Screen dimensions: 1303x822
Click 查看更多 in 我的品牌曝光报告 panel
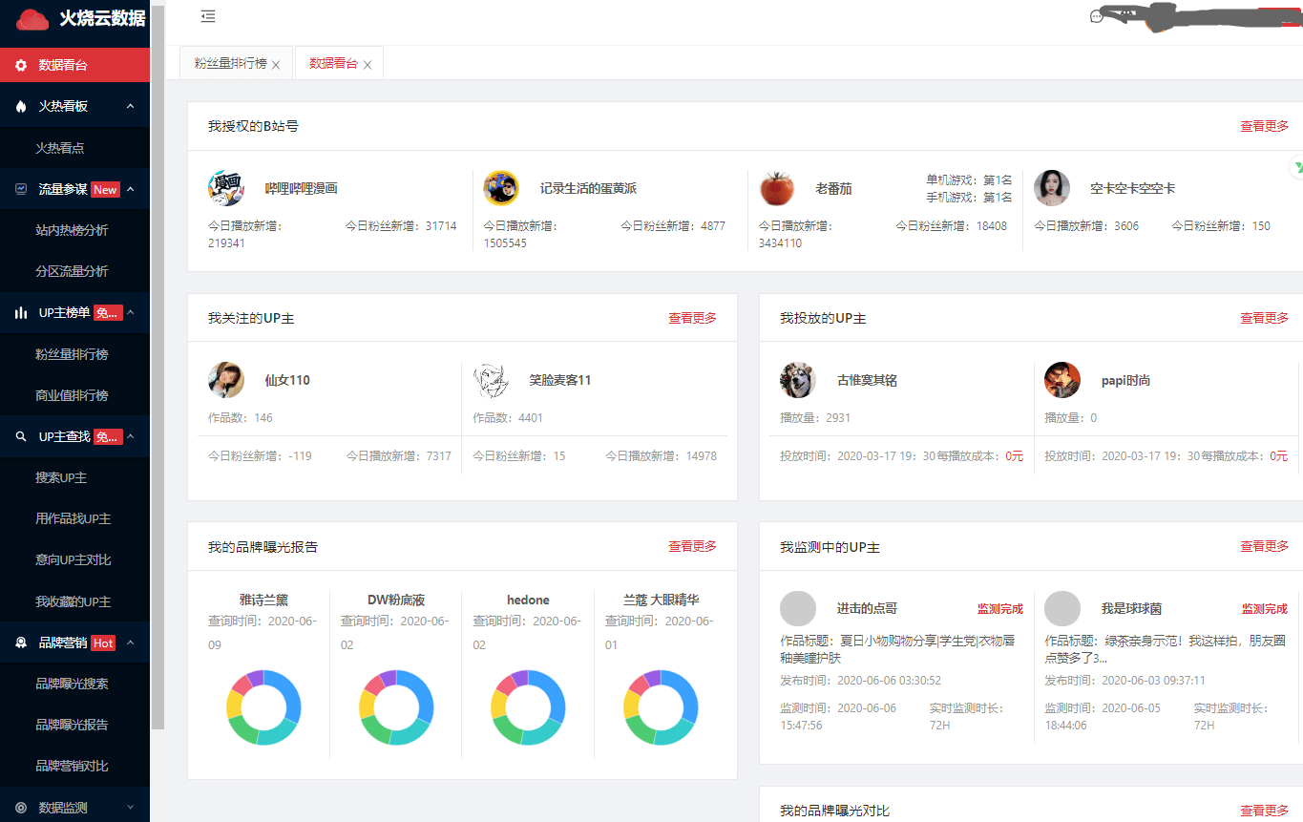692,546
